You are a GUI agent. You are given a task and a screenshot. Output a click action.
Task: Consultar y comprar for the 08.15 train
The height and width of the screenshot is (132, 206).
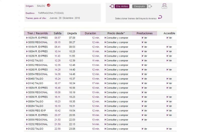(117, 42)
